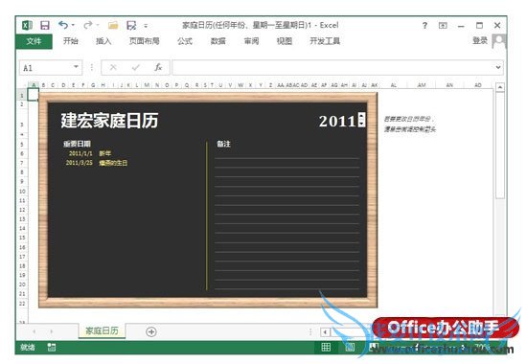Image resolution: width=527 pixels, height=364 pixels.
Task: Click the open folder icon in the quick access toolbar
Action: point(113,26)
